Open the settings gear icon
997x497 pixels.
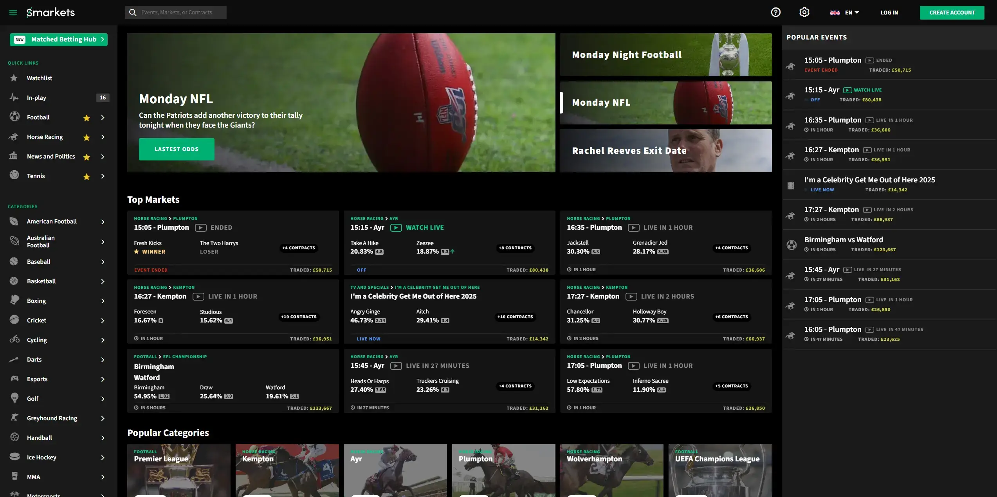(804, 12)
